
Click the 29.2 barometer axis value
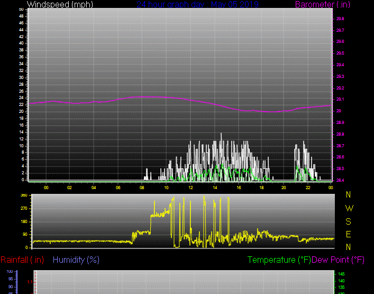pos(340,88)
